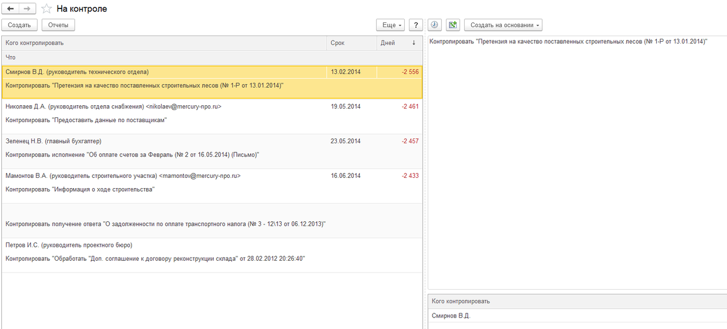Image resolution: width=727 pixels, height=329 pixels.
Task: Go back with the left arrow button
Action: point(11,9)
